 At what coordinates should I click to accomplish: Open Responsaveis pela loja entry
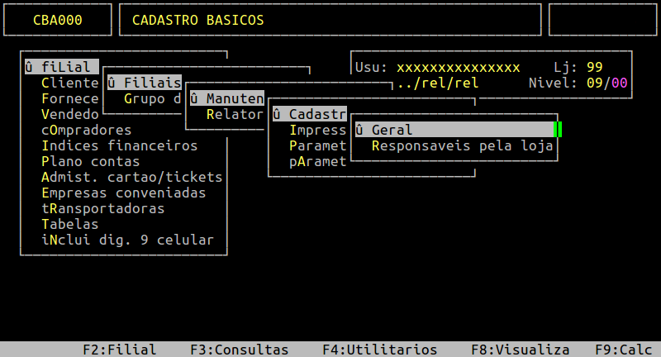click(x=463, y=146)
